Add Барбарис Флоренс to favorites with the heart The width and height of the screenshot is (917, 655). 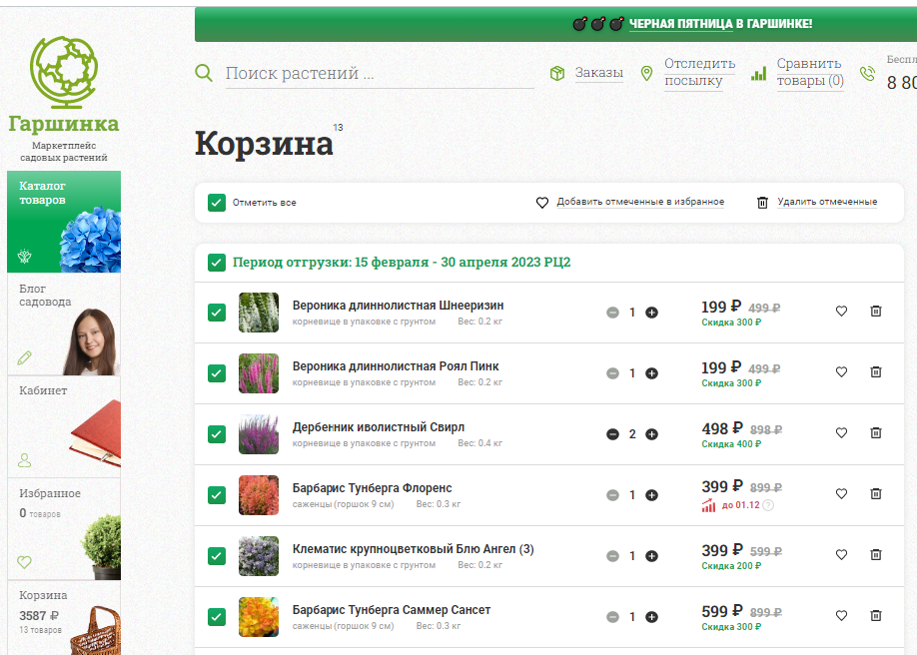(x=841, y=493)
